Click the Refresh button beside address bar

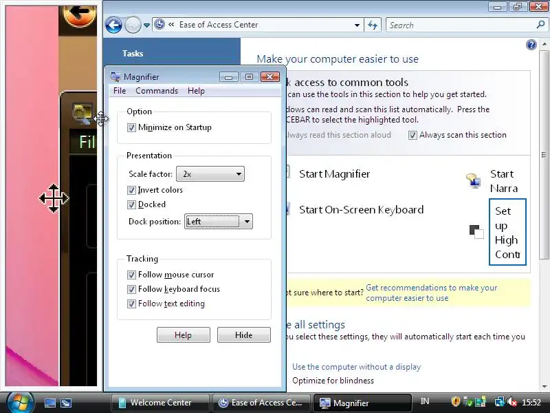tap(373, 25)
